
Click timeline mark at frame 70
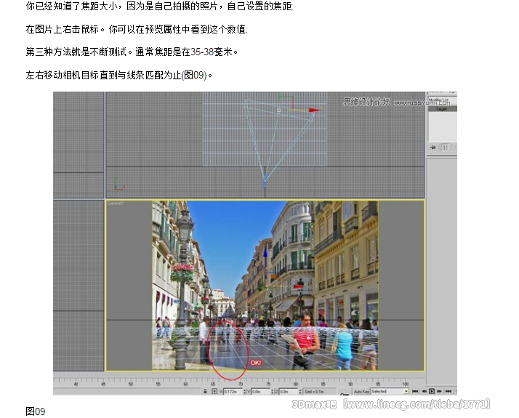tap(241, 384)
